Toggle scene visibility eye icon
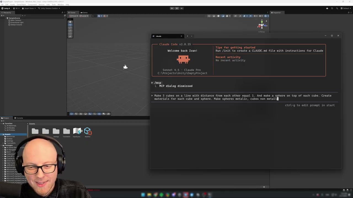This screenshot has height=198, width=353. pyautogui.click(x=251, y=16)
